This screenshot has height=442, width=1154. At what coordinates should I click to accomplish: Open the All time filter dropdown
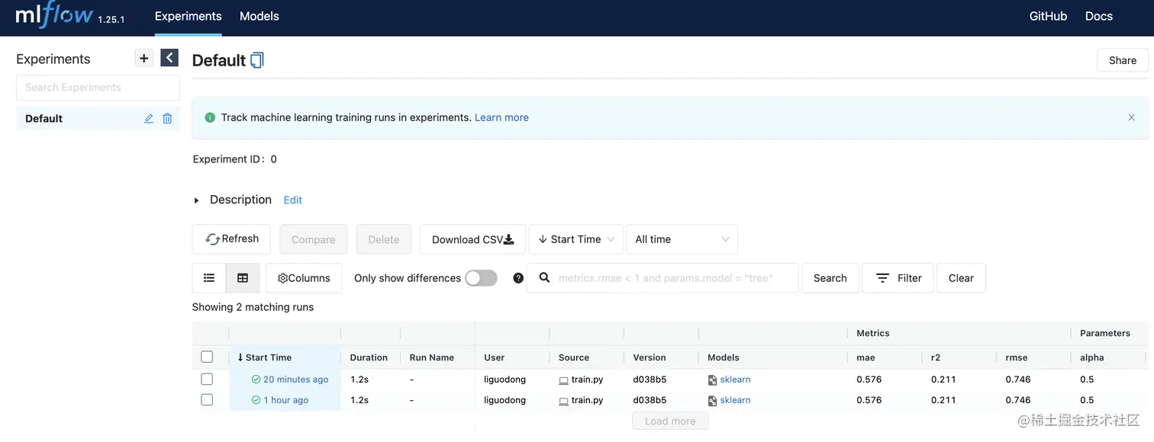682,239
